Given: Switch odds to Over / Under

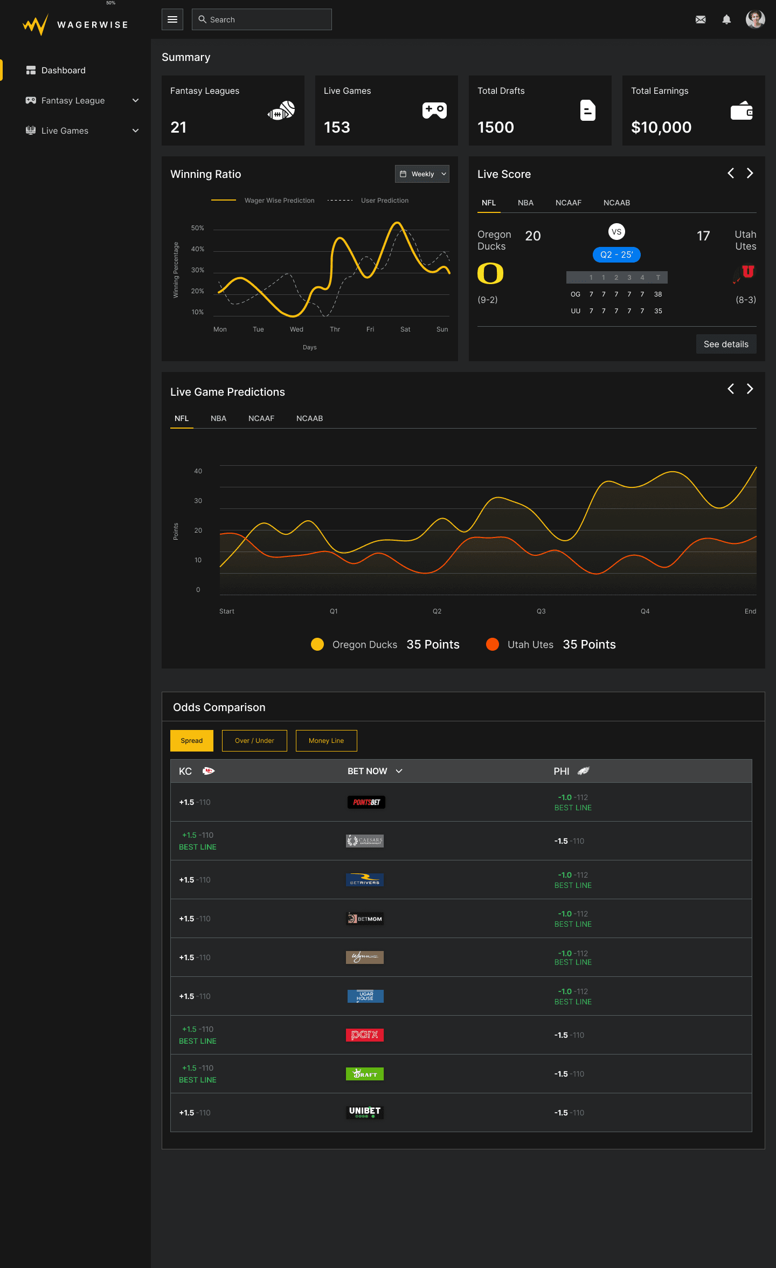Looking at the screenshot, I should [254, 741].
